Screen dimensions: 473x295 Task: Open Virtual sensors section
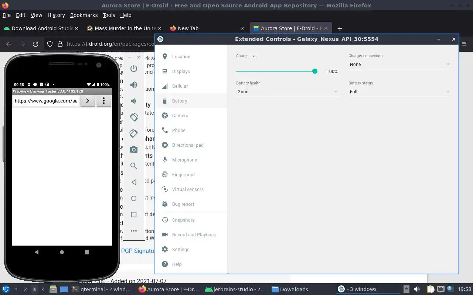pyautogui.click(x=191, y=189)
